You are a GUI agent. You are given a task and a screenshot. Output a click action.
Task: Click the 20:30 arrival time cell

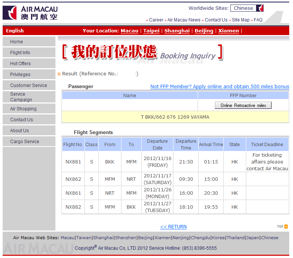pos(211,193)
